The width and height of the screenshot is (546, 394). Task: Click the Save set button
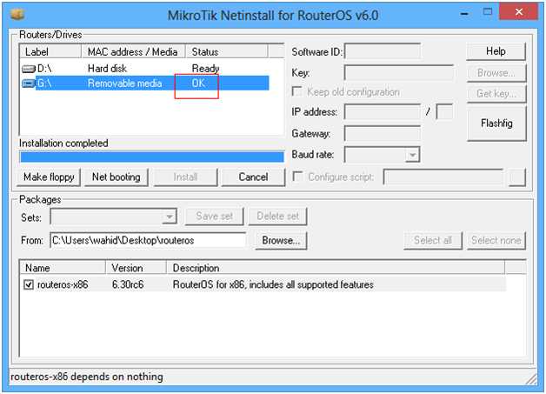pyautogui.click(x=214, y=216)
